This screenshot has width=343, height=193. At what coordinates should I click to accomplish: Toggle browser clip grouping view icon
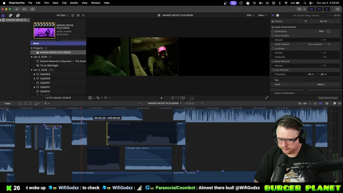pyautogui.click(x=73, y=15)
